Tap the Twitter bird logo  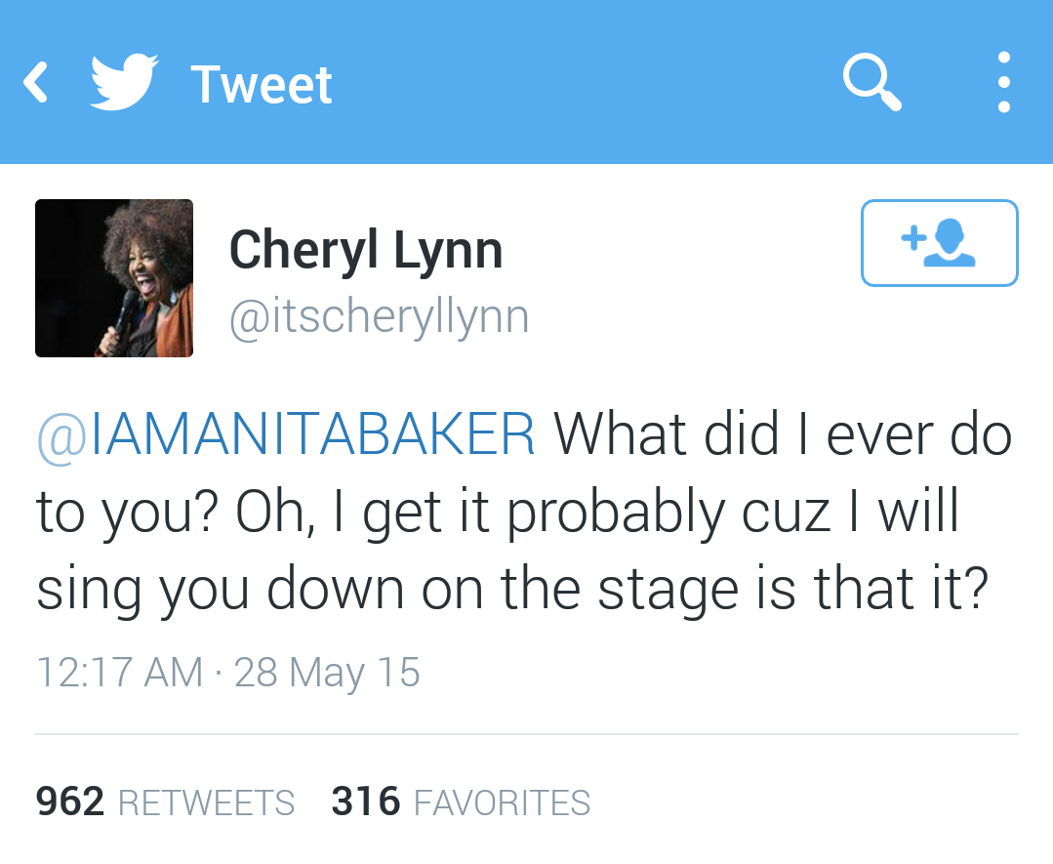point(124,83)
